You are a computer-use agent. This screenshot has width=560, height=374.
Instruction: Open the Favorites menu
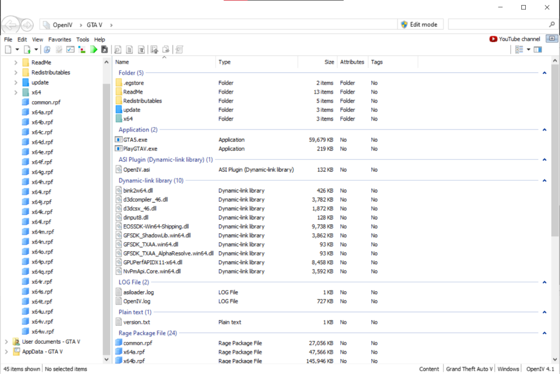pyautogui.click(x=60, y=39)
